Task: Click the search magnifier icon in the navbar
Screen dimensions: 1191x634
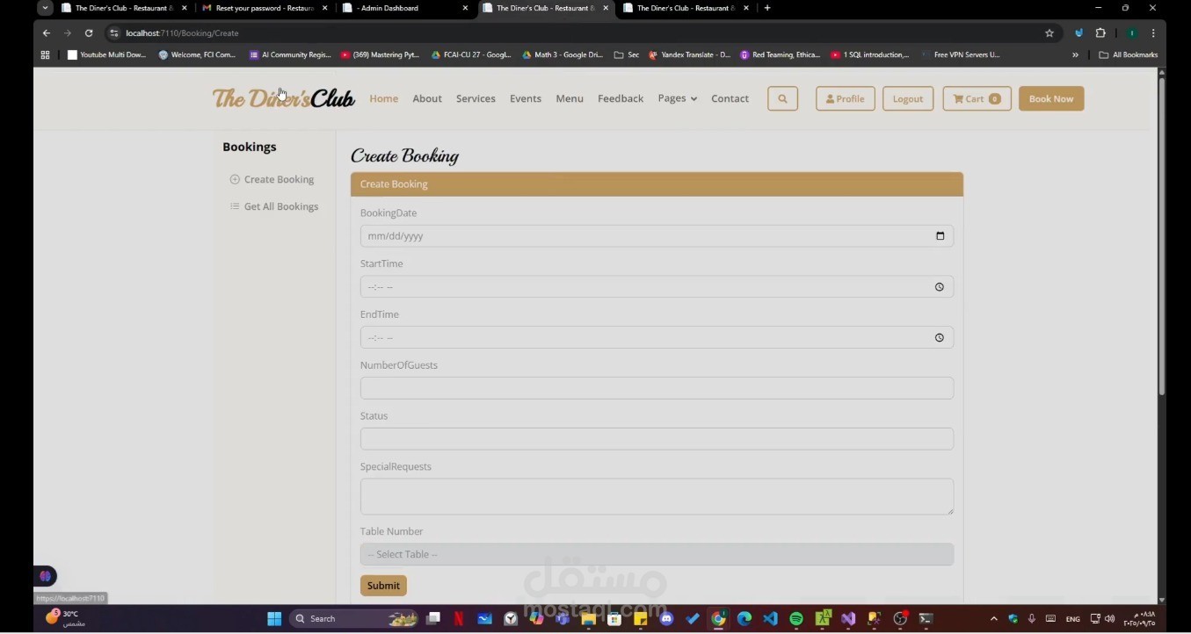Action: coord(782,98)
